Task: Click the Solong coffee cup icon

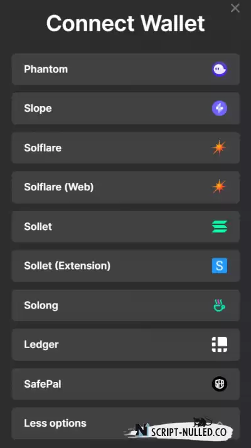Action: pyautogui.click(x=220, y=305)
